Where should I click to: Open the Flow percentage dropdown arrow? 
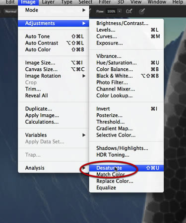[120, 11]
